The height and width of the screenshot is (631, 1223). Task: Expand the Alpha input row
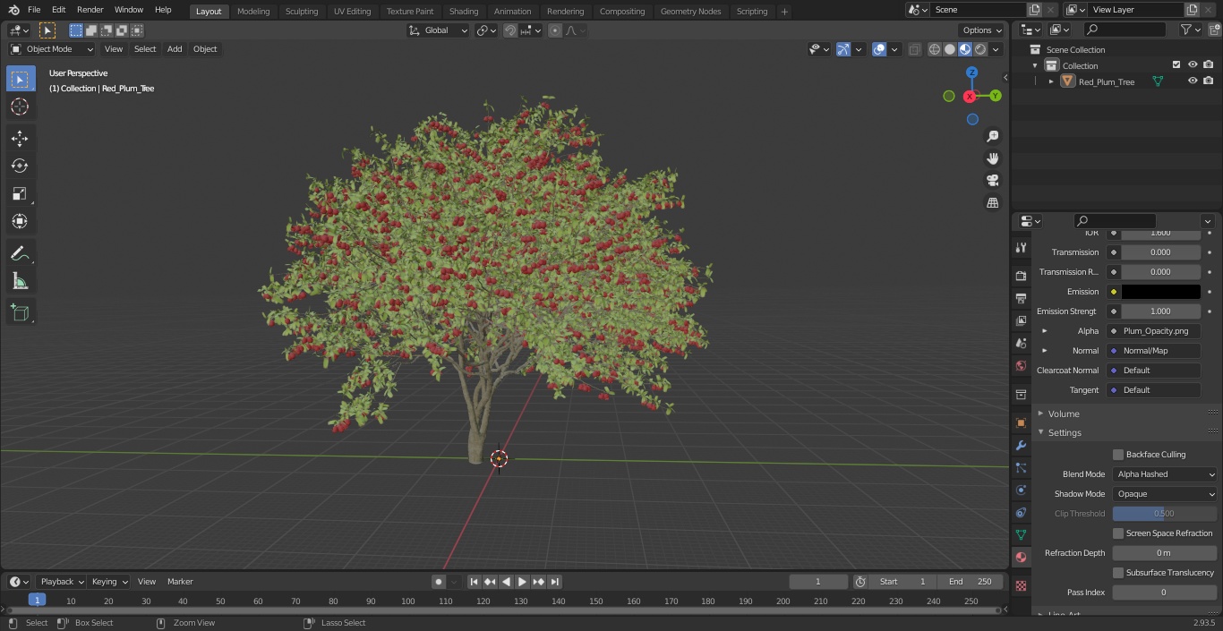1044,331
